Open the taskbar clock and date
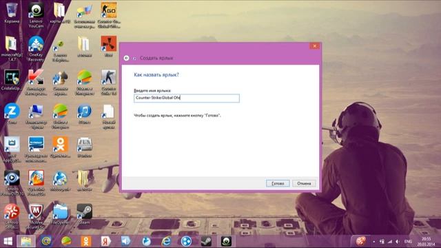This screenshot has width=441, height=248. (426, 242)
